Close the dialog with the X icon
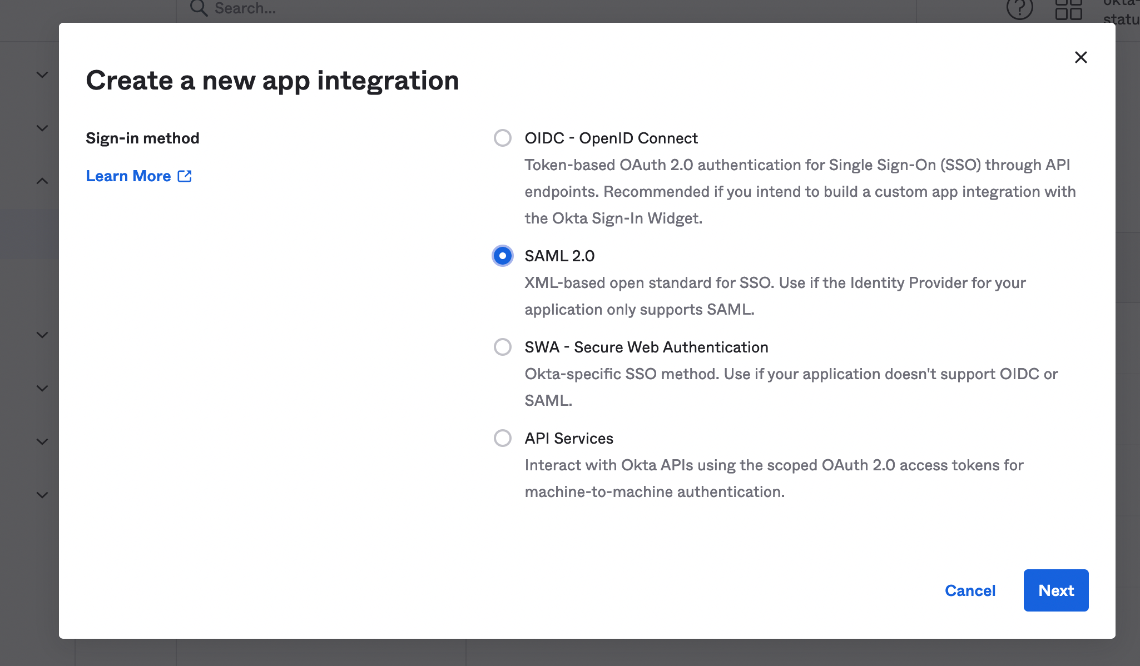Screen dimensions: 1140x666 (x=1080, y=57)
